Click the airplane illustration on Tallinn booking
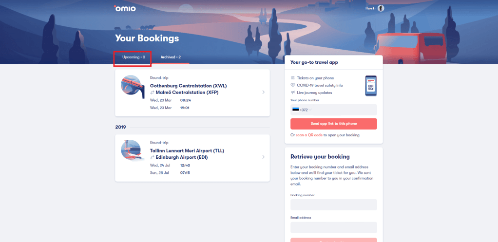498x242 pixels. point(133,150)
